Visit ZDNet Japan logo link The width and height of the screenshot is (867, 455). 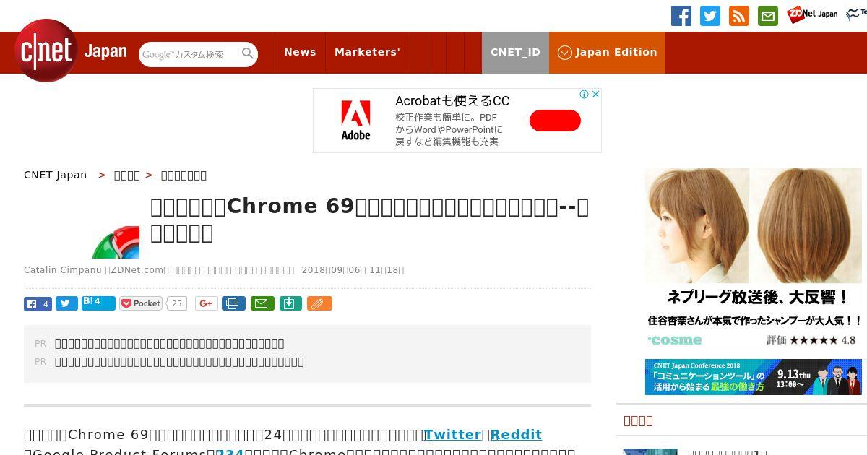coord(812,14)
